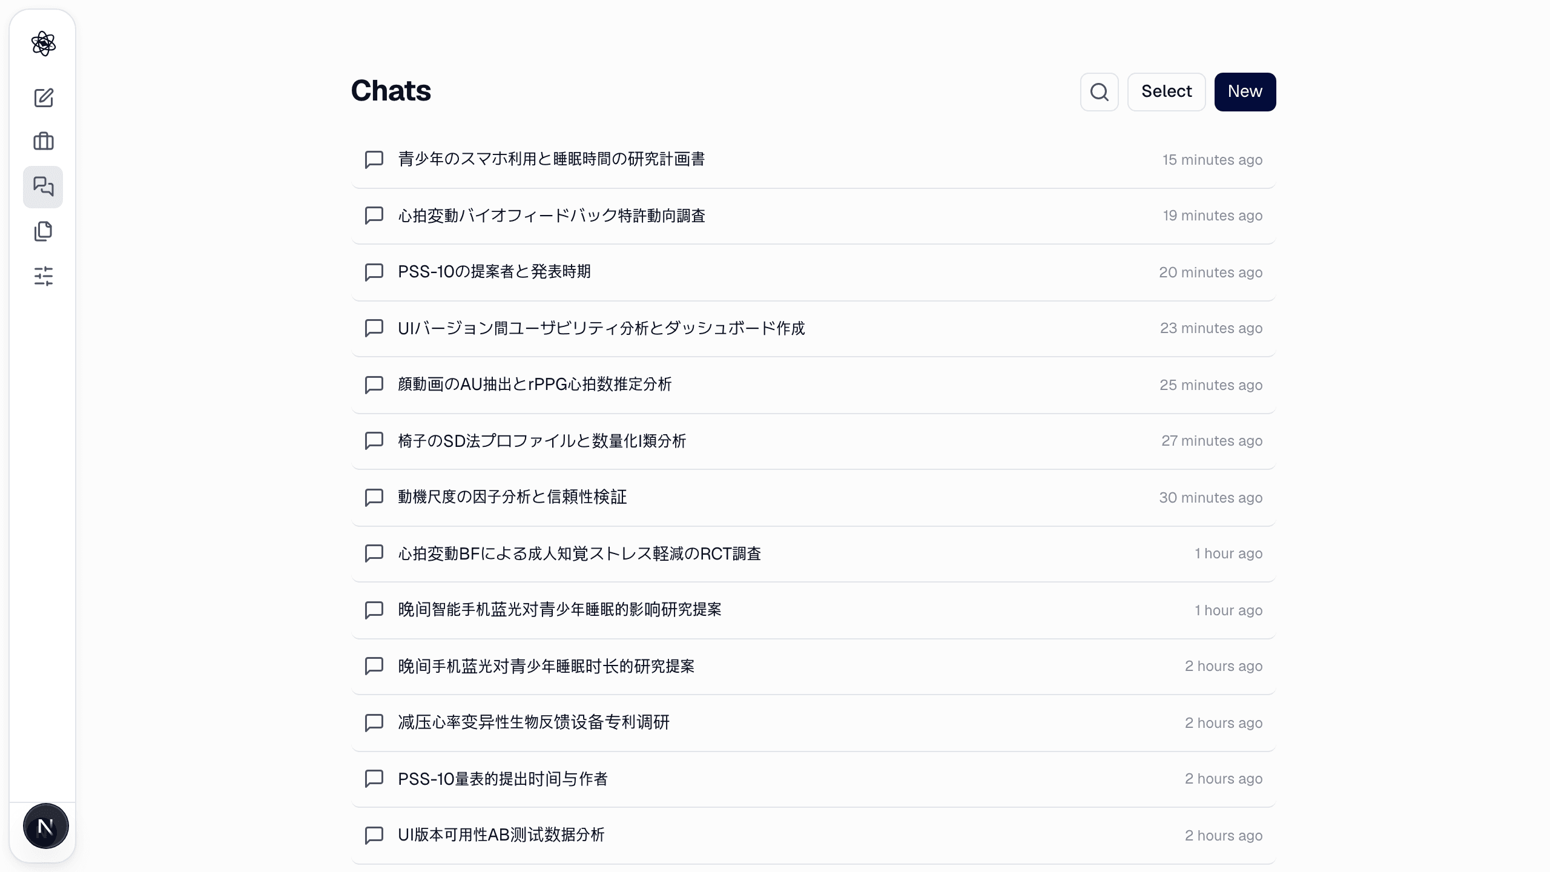Open the sliders settings icon in the sidebar
The height and width of the screenshot is (872, 1550).
43,276
